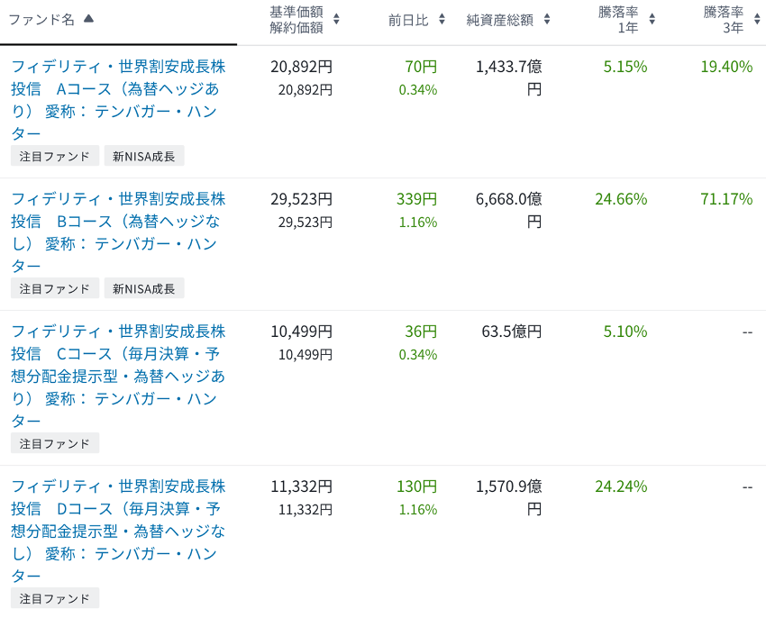Sort by ファンド名 ascending arrow icon

(88, 19)
